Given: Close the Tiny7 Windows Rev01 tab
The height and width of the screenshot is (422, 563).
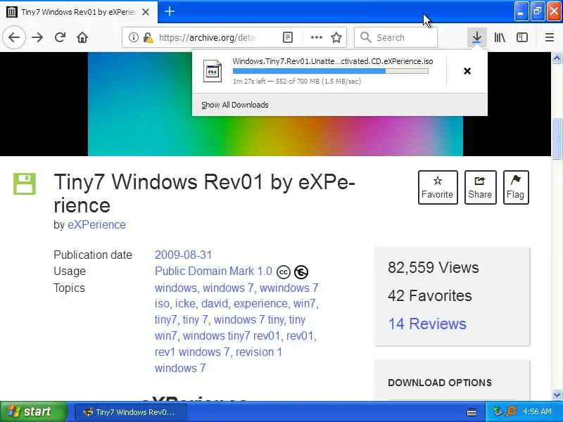Looking at the screenshot, I should 146,12.
